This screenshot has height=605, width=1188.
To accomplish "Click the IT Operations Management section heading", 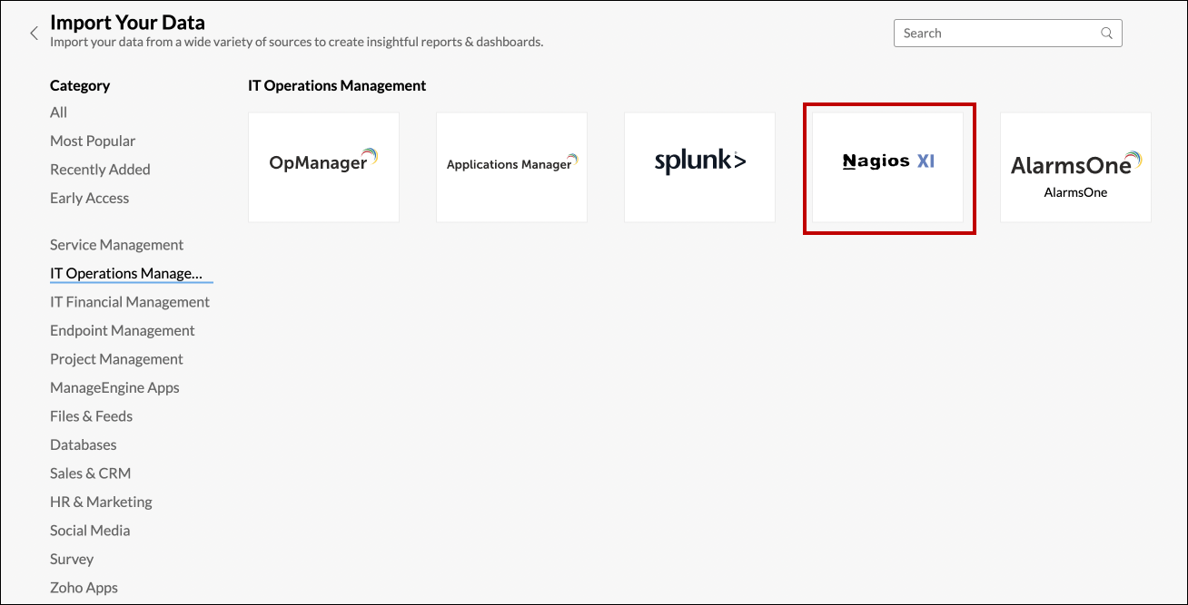I will pyautogui.click(x=337, y=85).
